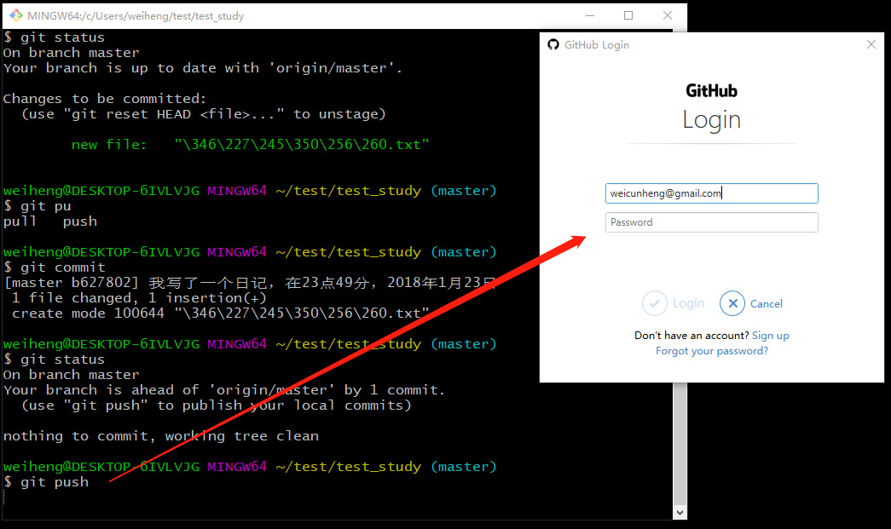Click "Your branch is up to date" line
Image resolution: width=891 pixels, height=529 pixels.
click(203, 68)
